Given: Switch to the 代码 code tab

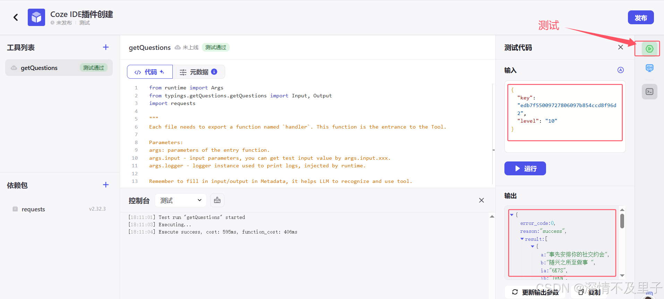Looking at the screenshot, I should pos(150,72).
